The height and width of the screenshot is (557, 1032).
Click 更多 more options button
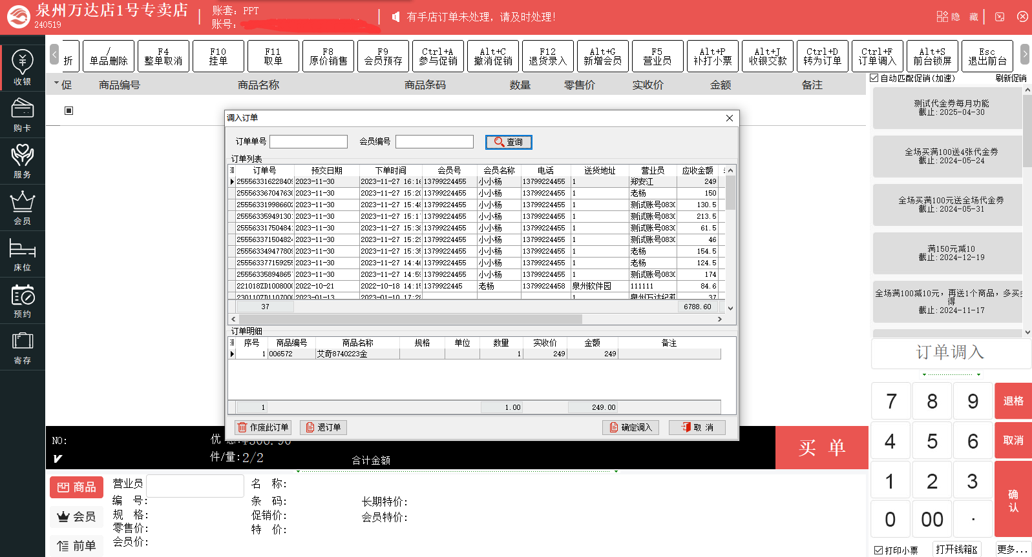coord(1012,549)
